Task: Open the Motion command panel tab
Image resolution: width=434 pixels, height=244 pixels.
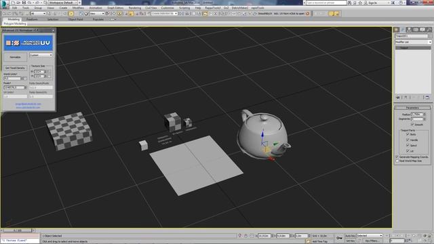Action: tap(416, 29)
